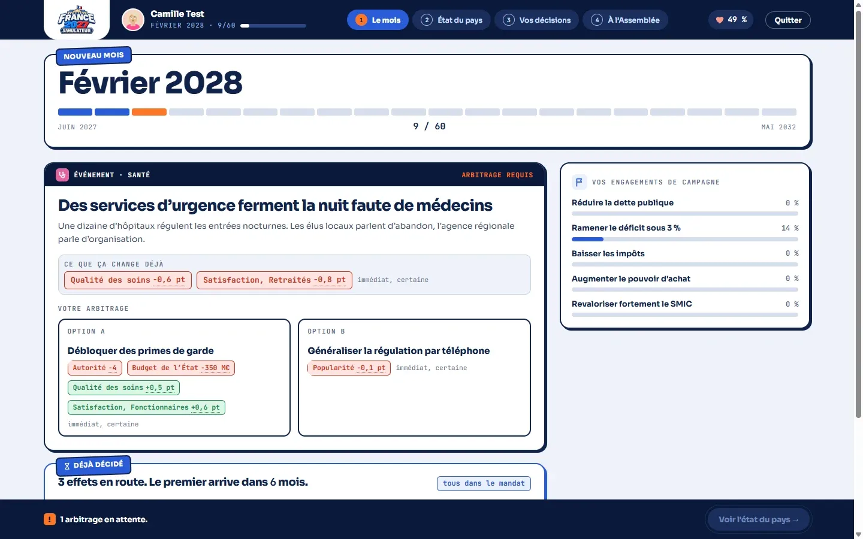Click the 'Budget de l'État -350 M€' chip
Viewport: 863px width, 539px height.
click(x=181, y=368)
